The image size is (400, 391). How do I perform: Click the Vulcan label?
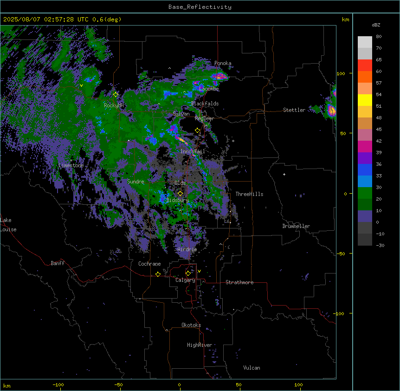coord(252,368)
